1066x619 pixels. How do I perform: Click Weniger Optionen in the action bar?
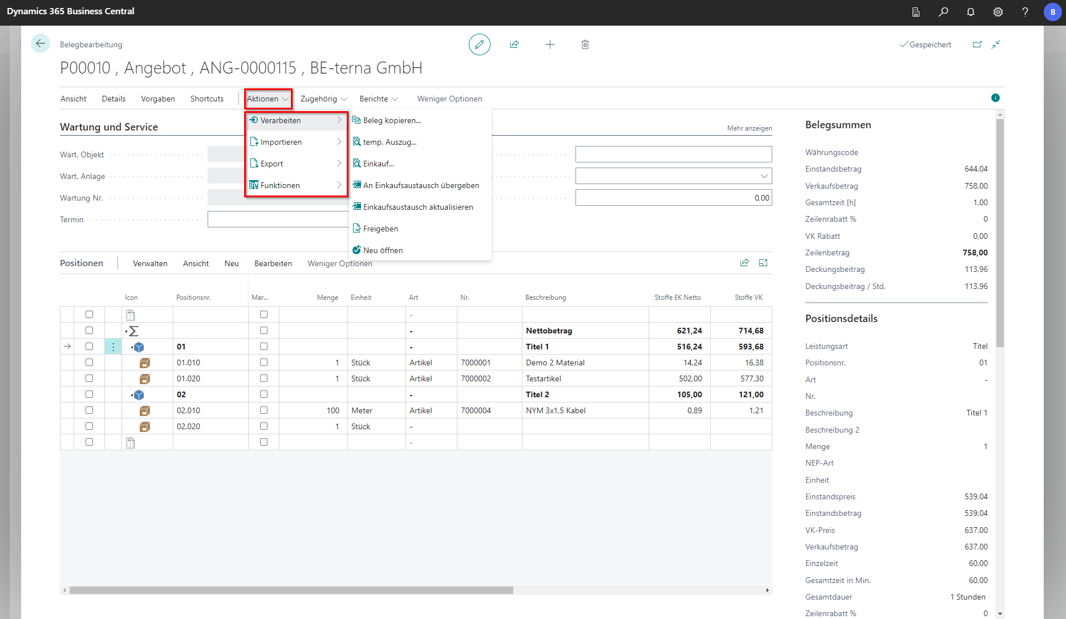pos(449,99)
